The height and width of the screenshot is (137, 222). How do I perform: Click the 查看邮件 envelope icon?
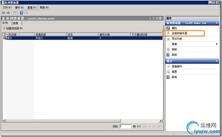[x=168, y=66]
